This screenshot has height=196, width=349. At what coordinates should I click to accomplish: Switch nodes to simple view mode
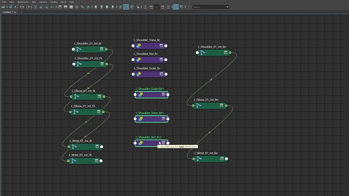[x=60, y=7]
